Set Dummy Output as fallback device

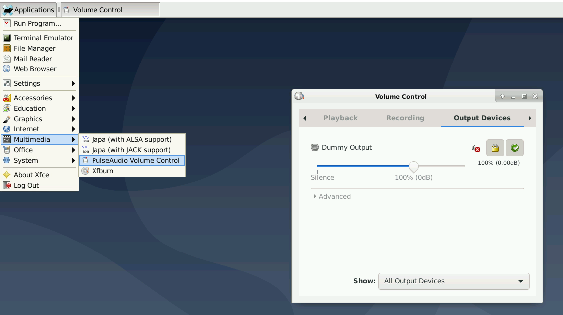click(x=515, y=148)
